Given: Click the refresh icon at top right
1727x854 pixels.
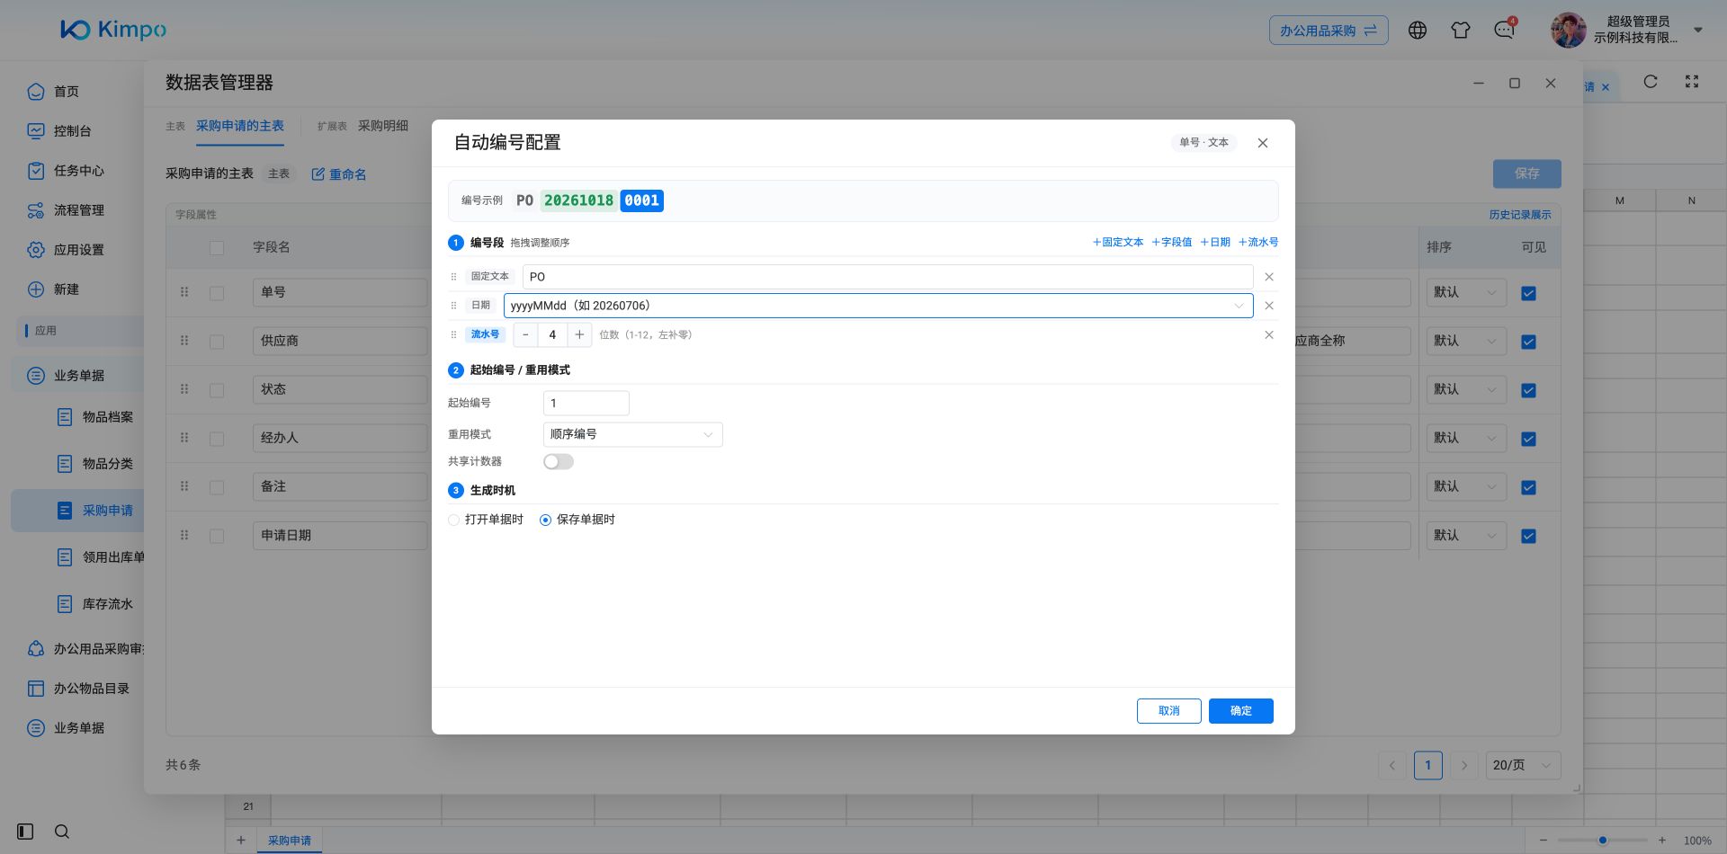Looking at the screenshot, I should click(1651, 82).
